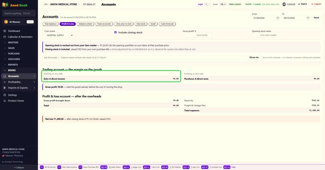The image size is (325, 170).
Task: Expand the REPORTS sidebar section
Action: click(19, 65)
